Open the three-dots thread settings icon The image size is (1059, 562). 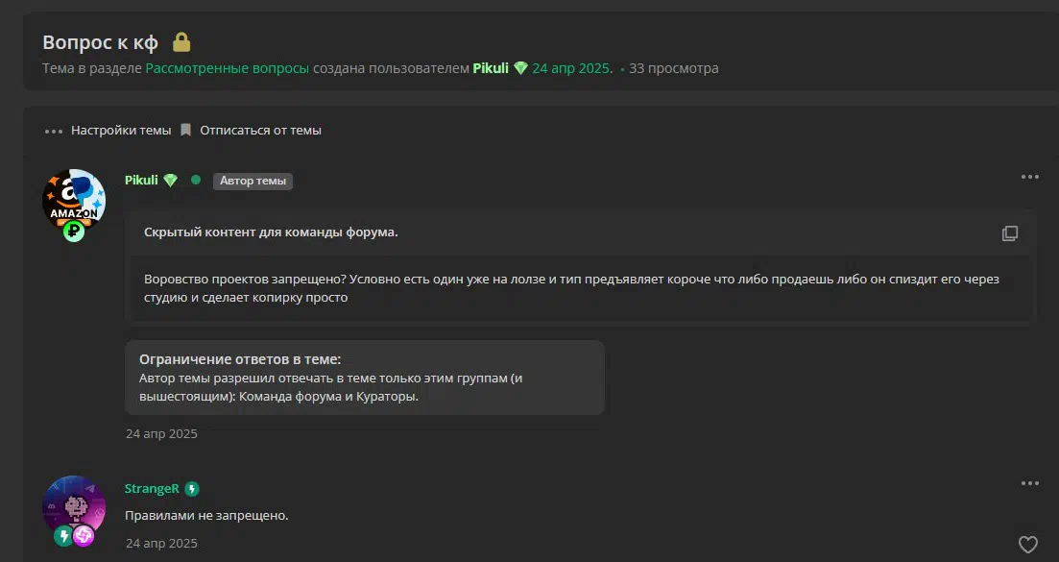click(x=54, y=131)
